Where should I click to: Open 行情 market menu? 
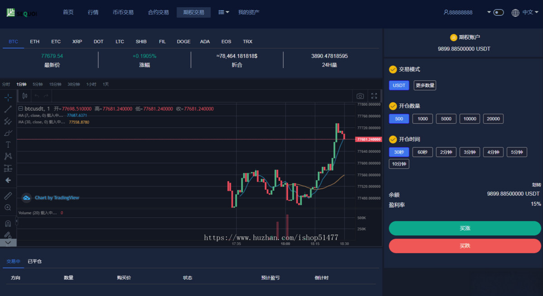pyautogui.click(x=93, y=12)
